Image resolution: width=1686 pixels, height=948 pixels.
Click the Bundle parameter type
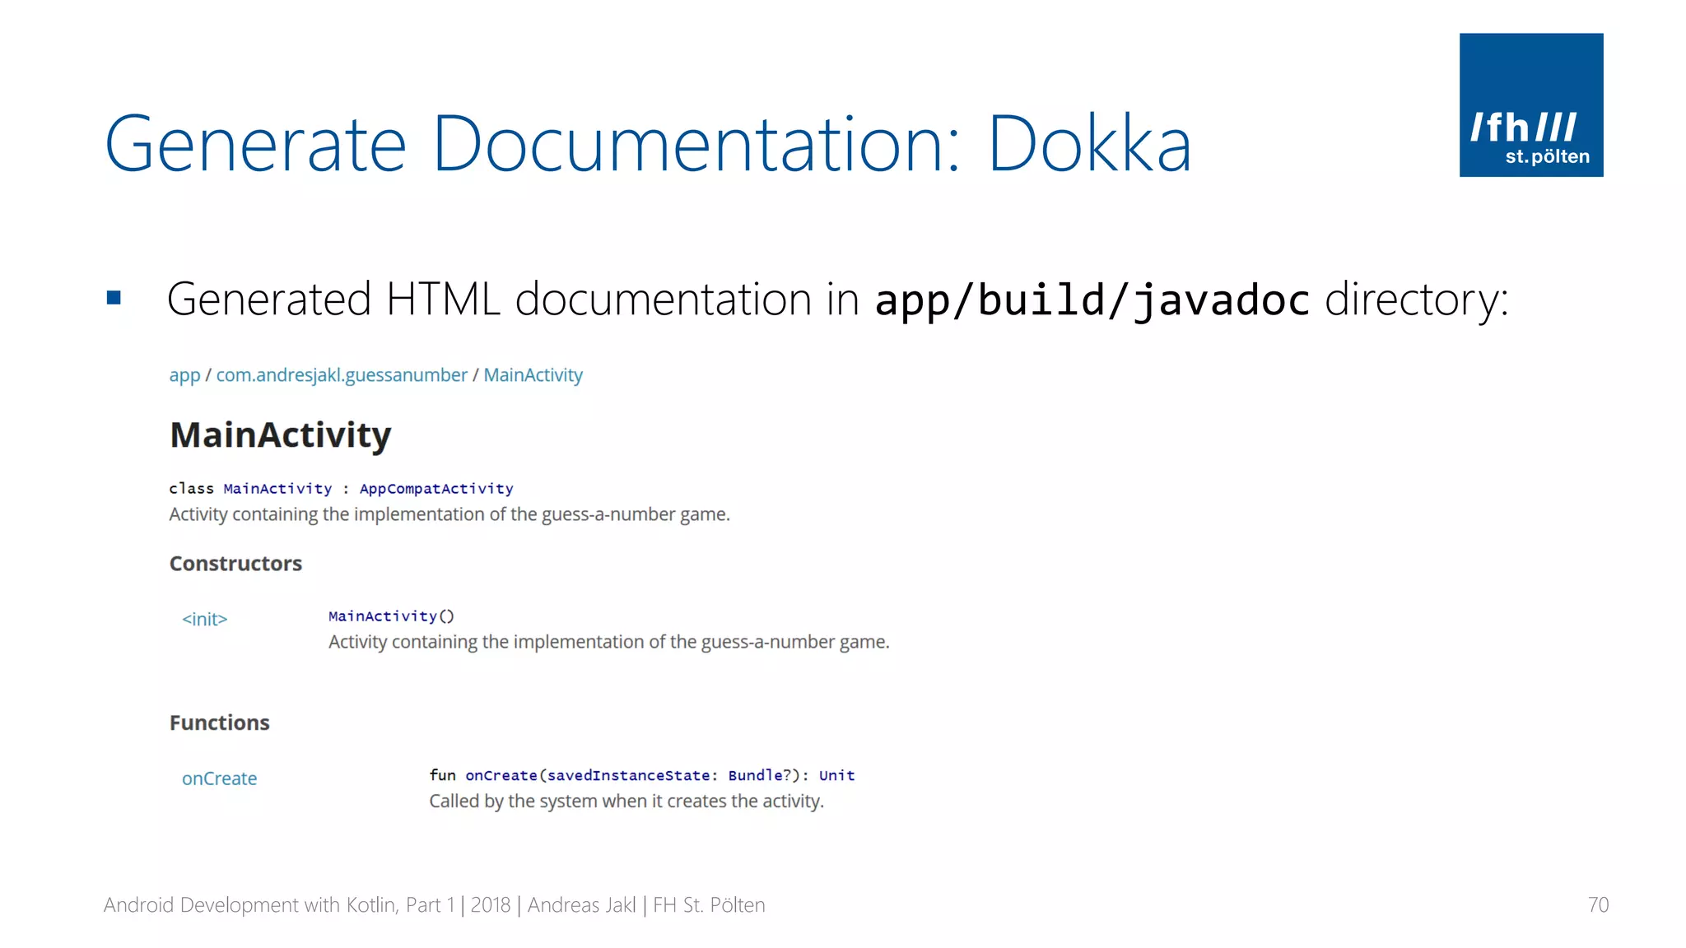[x=755, y=775]
